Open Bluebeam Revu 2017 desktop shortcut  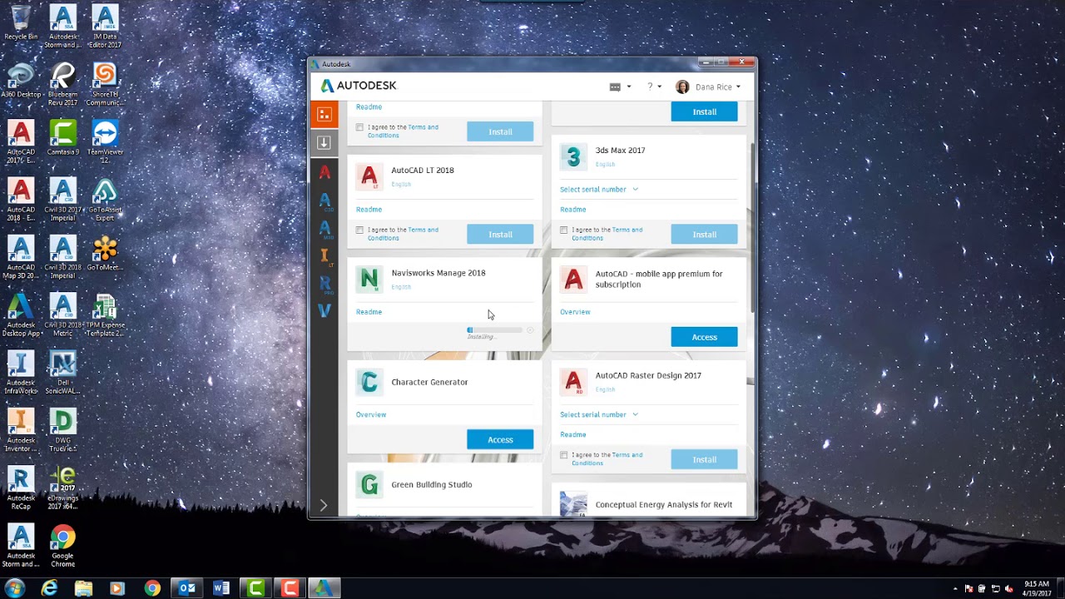click(62, 84)
